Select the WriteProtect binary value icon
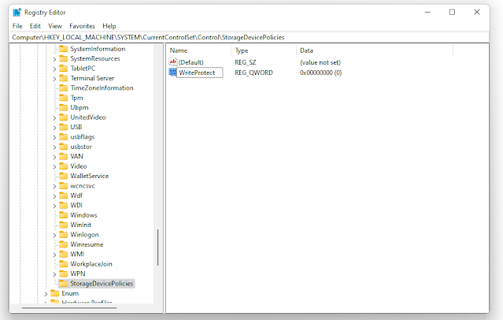This screenshot has height=320, width=503. (172, 73)
